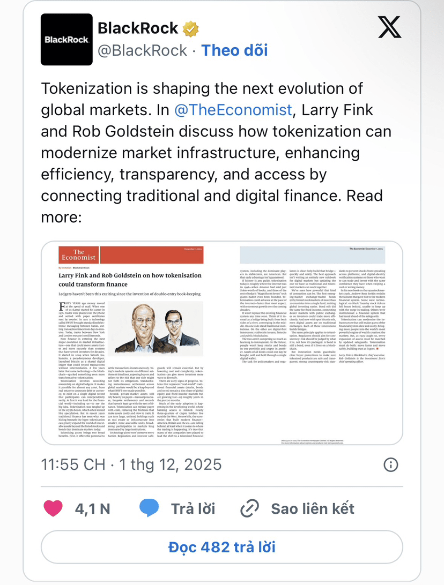Open the @TheEconomist mention
The height and width of the screenshot is (585, 444).
point(233,110)
